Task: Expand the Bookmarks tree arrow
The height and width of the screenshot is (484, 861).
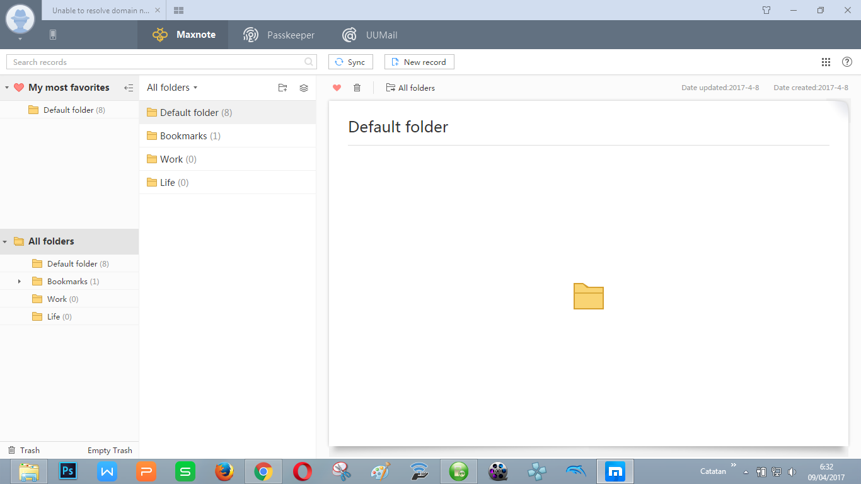Action: (x=20, y=281)
